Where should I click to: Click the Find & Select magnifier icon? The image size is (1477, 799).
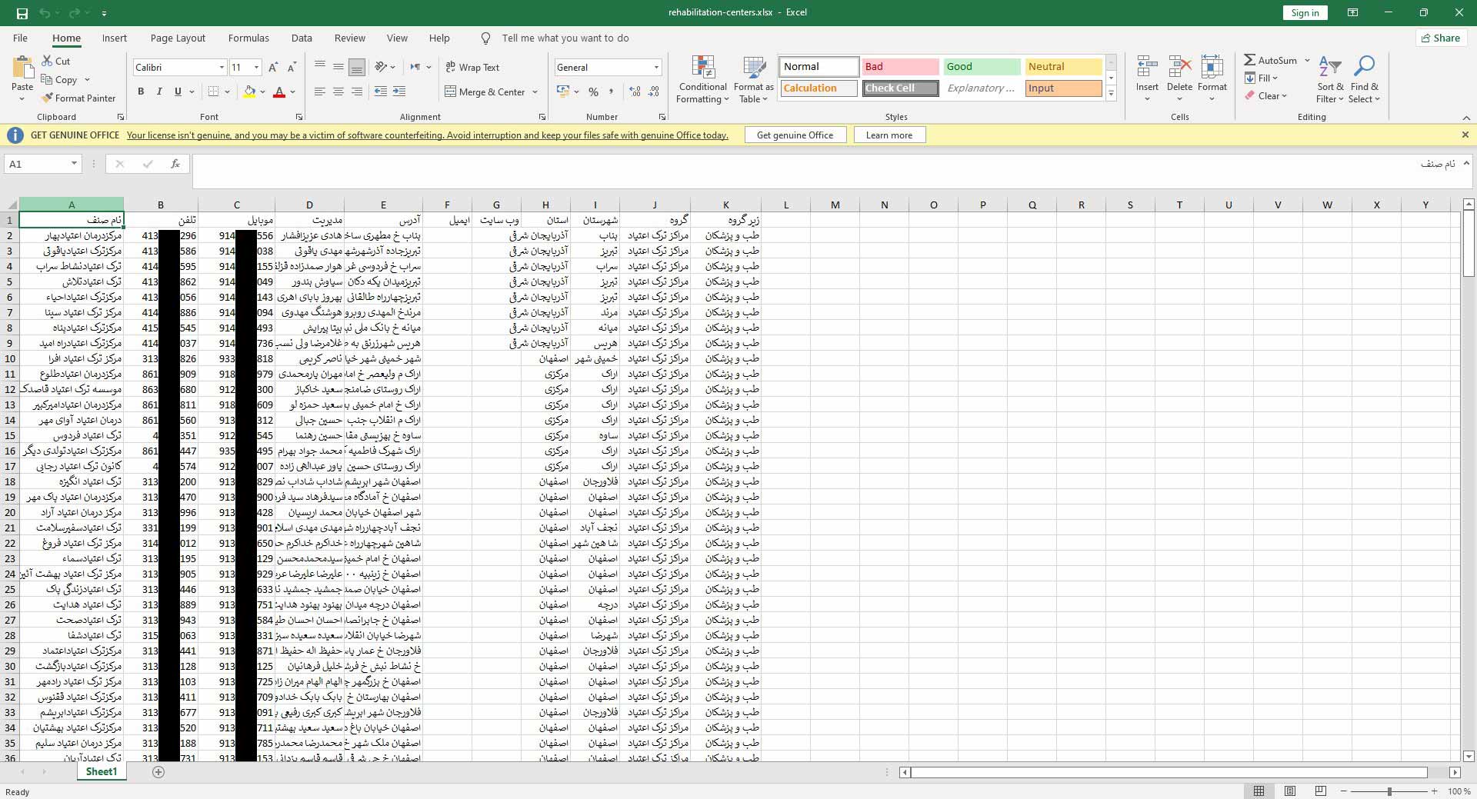coord(1364,68)
